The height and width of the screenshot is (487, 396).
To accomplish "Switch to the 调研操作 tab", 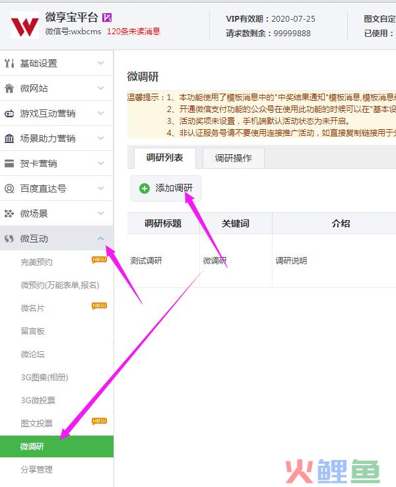I will pos(233,158).
